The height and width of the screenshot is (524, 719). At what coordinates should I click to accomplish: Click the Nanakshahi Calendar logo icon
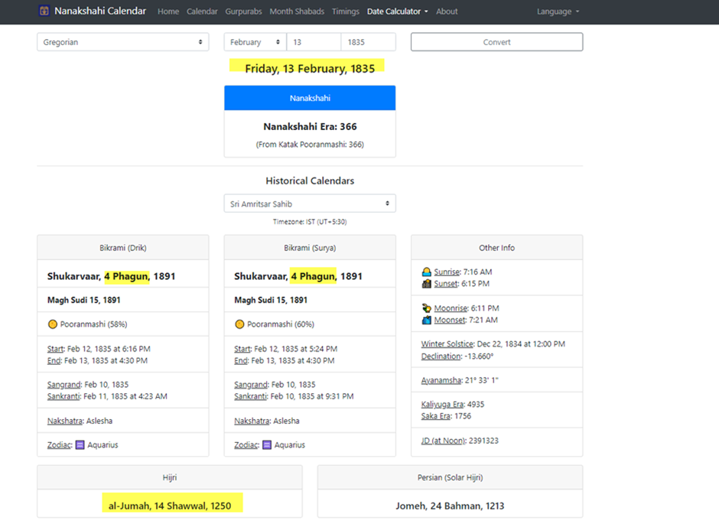tap(44, 11)
